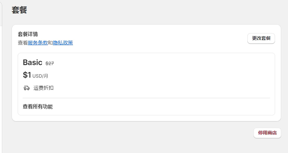Open the 服务条款 link
This screenshot has height=153, width=288.
click(x=38, y=43)
